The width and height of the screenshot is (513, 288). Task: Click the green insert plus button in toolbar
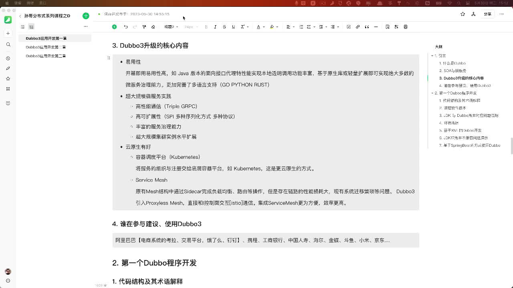pos(114,27)
